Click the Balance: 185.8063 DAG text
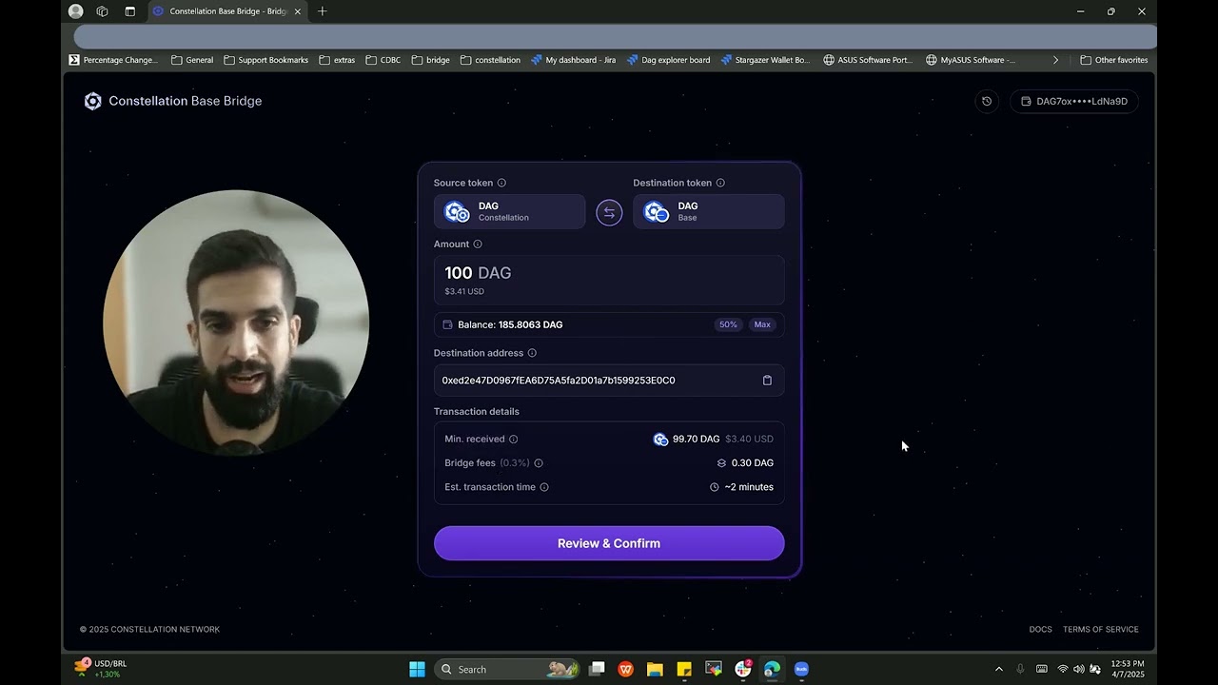The image size is (1218, 685). [510, 324]
